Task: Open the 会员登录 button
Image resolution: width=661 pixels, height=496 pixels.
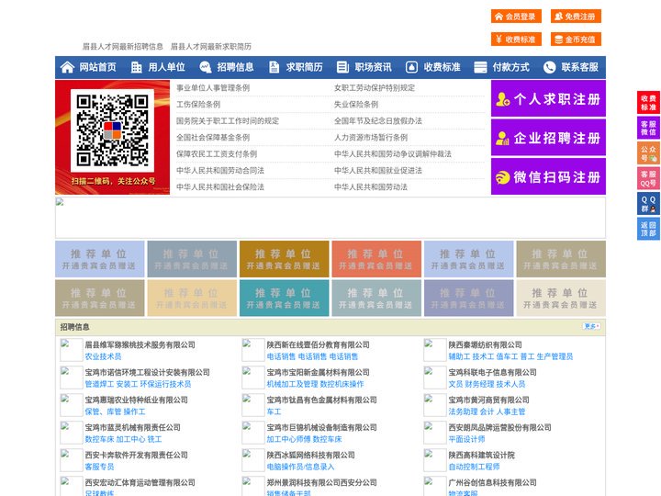Action: click(516, 17)
